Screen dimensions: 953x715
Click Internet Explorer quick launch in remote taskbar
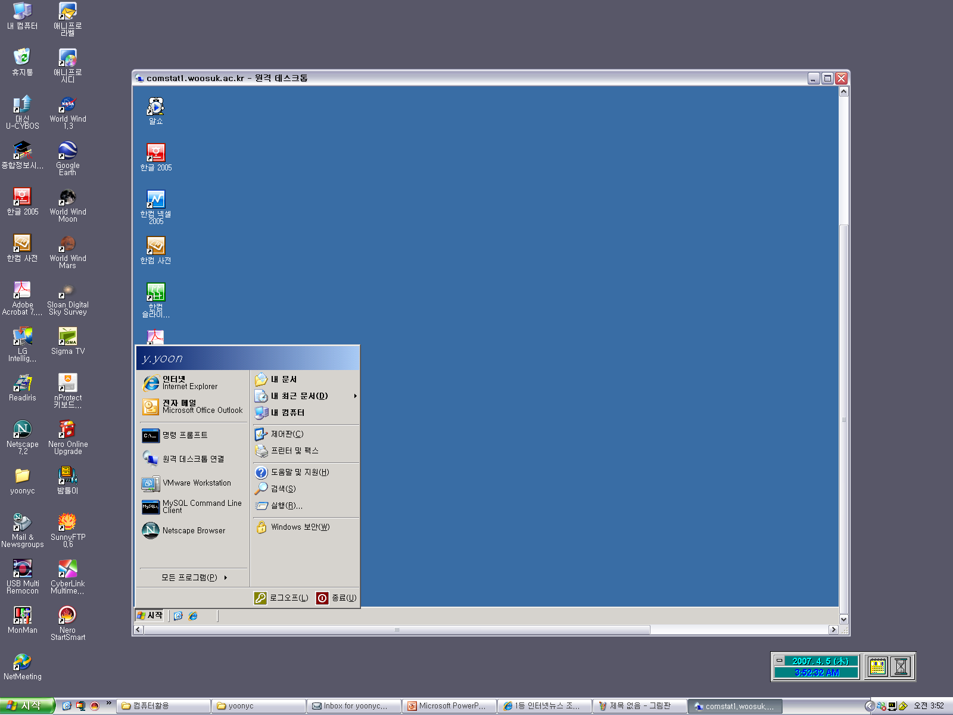193,616
